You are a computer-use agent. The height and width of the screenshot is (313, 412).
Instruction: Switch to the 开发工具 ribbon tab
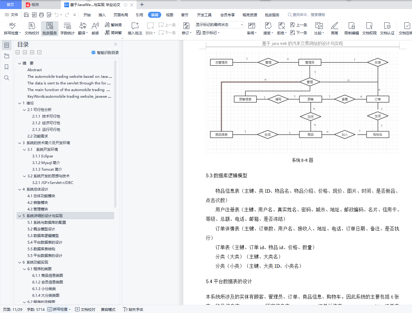204,15
